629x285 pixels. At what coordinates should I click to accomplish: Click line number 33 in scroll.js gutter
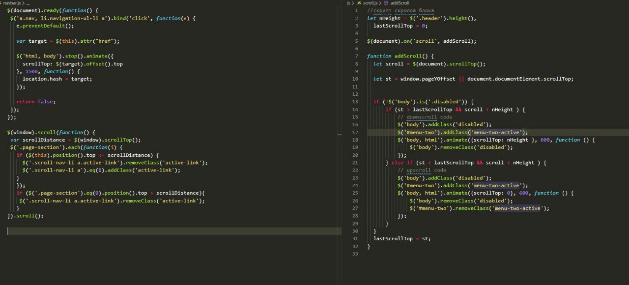356,254
